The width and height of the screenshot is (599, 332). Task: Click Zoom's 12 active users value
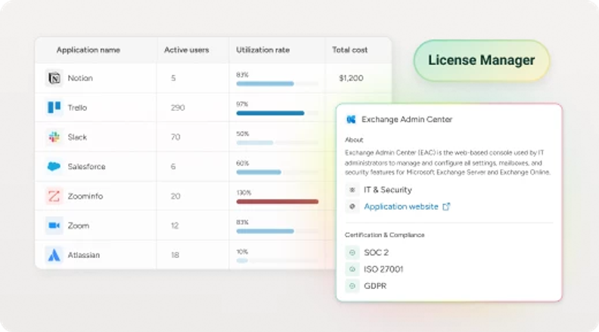click(175, 226)
